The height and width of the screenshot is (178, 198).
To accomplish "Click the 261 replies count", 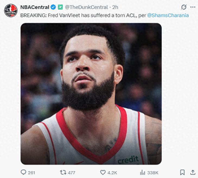I will coord(31,173).
